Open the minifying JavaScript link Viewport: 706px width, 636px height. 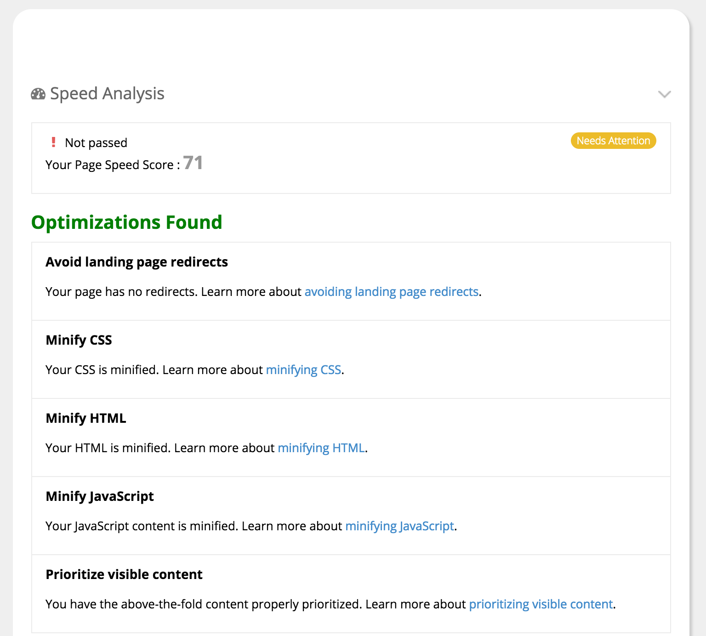[399, 526]
